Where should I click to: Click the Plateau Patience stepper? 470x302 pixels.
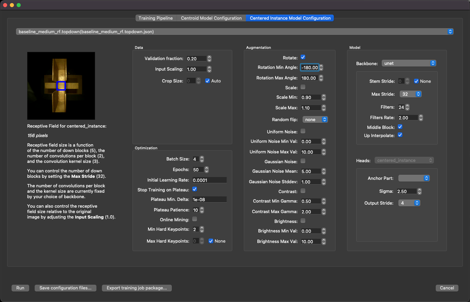[202, 210]
